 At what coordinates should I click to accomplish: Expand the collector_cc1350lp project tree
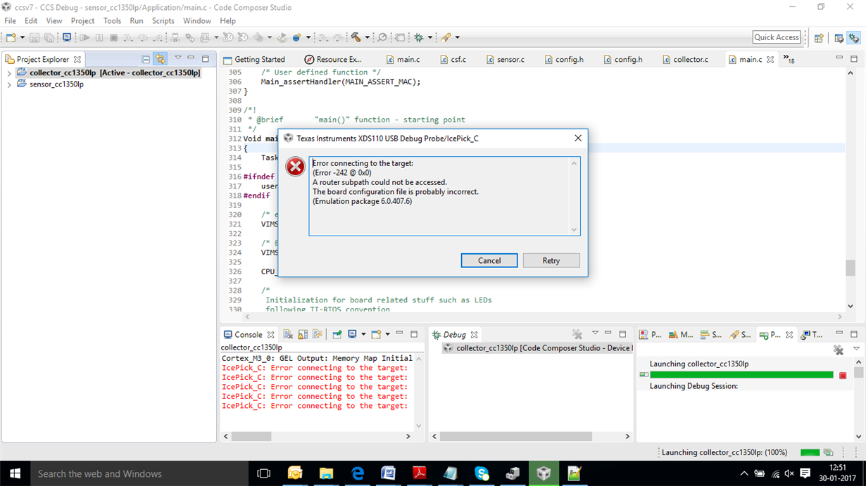tap(8, 72)
